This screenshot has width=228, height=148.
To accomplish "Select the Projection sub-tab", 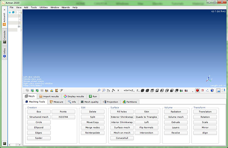I will pos(110,102).
